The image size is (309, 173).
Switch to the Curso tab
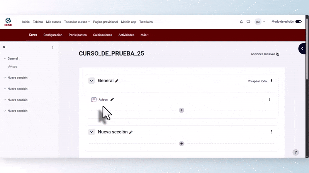(33, 35)
